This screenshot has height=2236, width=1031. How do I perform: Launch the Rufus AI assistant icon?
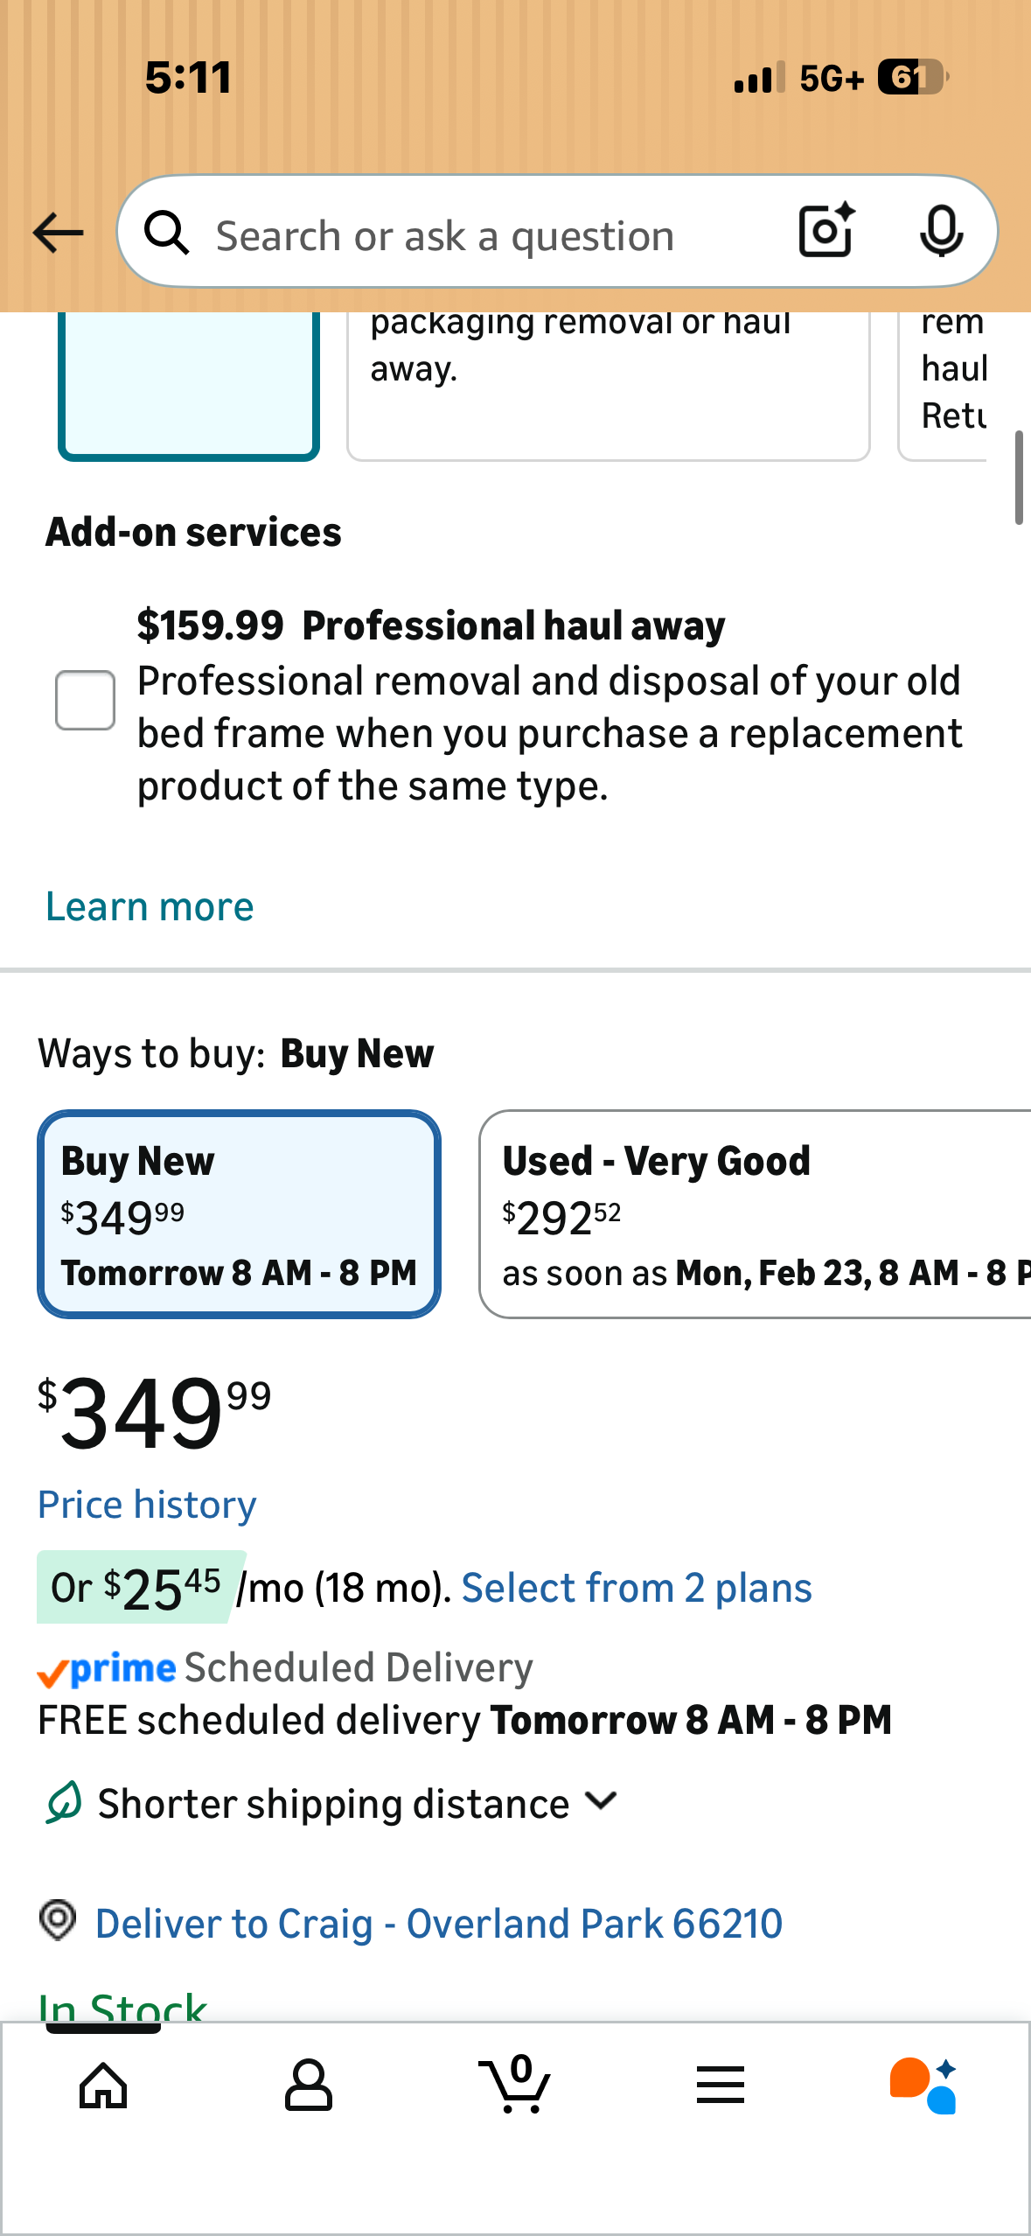[x=923, y=2086]
